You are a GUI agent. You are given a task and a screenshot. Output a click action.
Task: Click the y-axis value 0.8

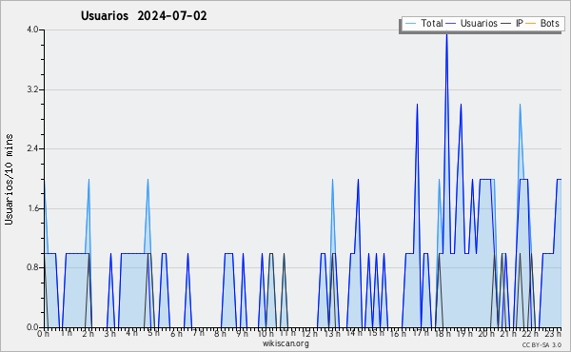coord(32,267)
